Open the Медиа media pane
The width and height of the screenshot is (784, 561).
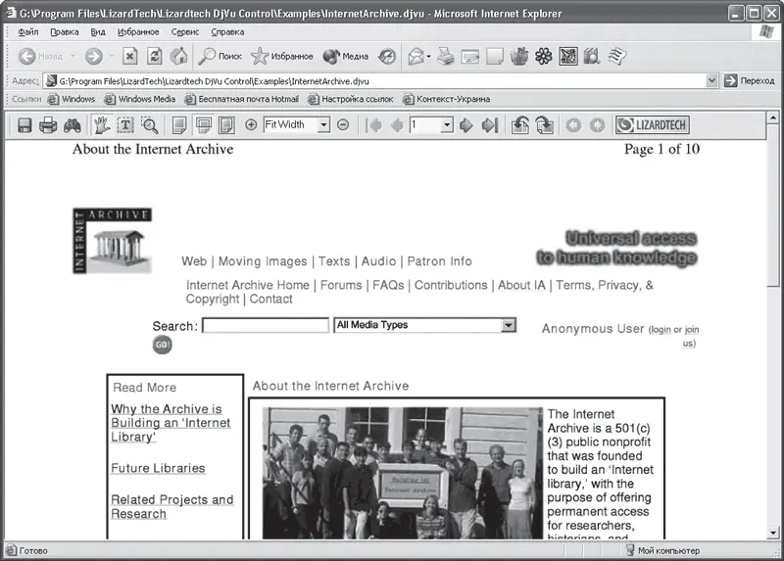coord(346,57)
